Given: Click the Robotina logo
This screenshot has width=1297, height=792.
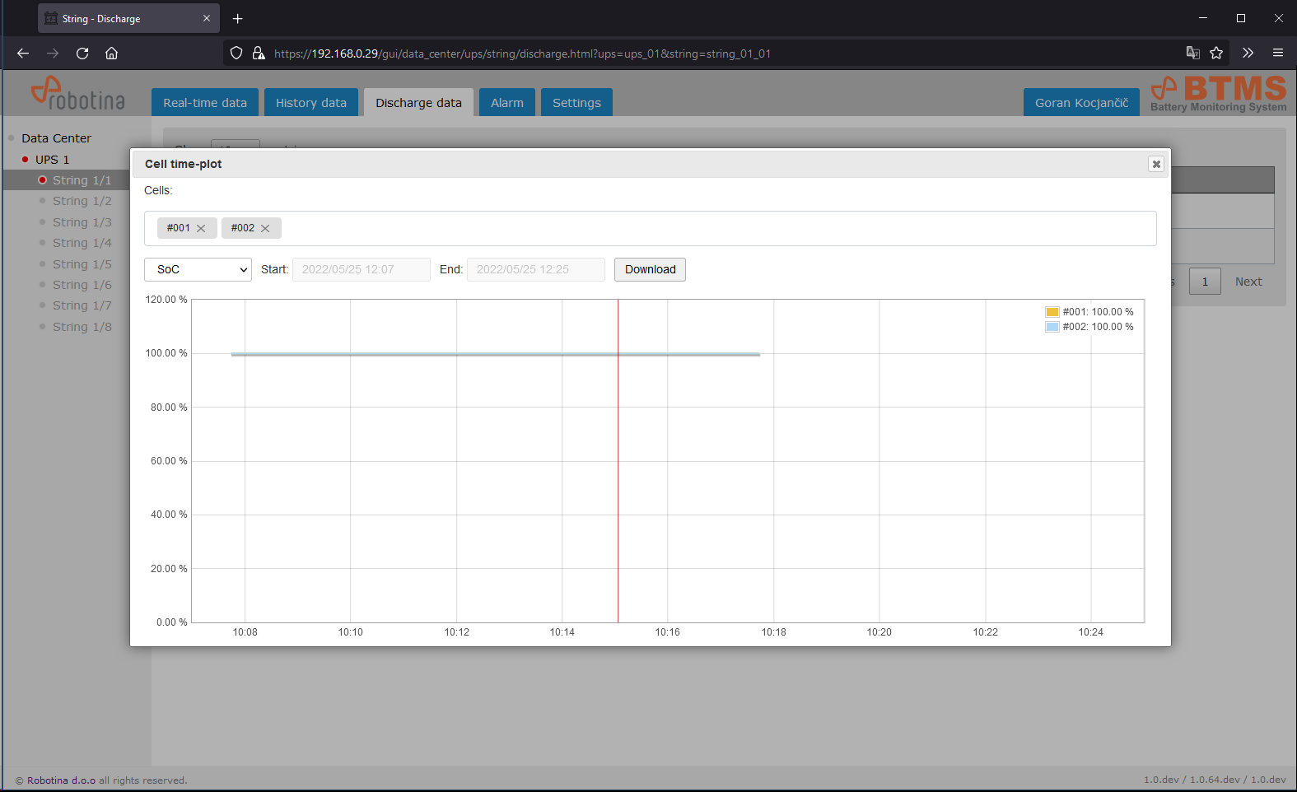Looking at the screenshot, I should [77, 94].
